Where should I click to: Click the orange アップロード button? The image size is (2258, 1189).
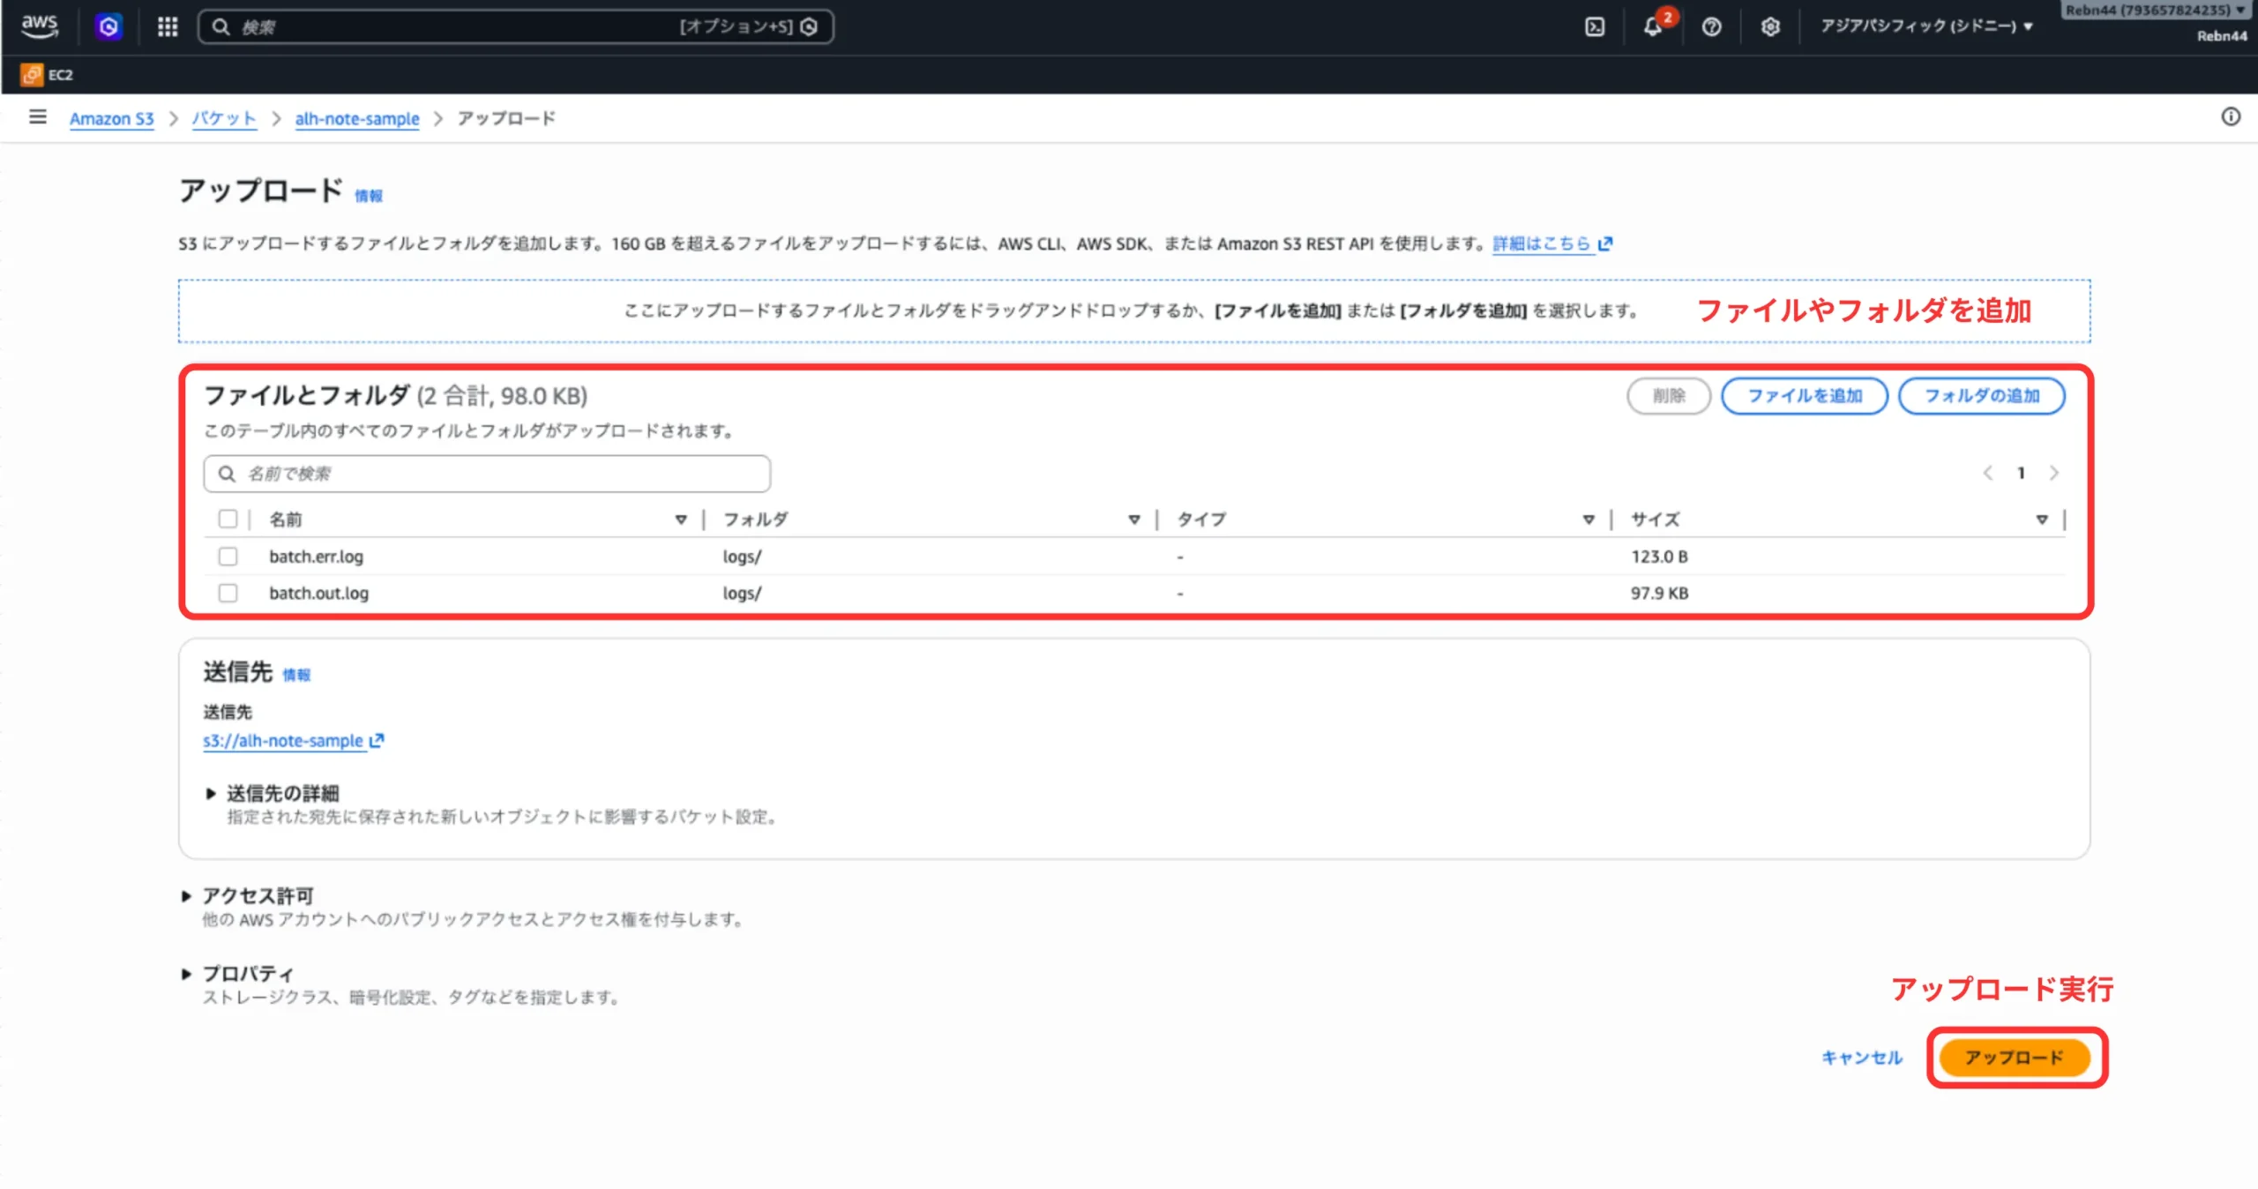(x=2015, y=1058)
